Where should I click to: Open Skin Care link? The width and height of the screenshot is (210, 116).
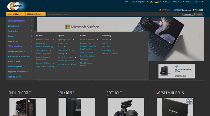tap(106, 47)
